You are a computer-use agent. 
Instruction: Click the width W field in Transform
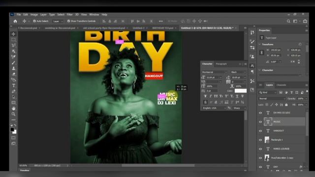[x=276, y=50]
